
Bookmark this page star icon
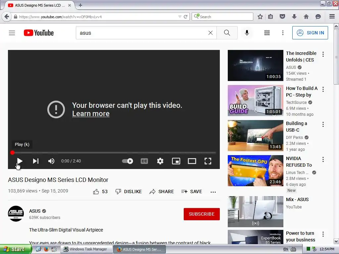pos(260,17)
